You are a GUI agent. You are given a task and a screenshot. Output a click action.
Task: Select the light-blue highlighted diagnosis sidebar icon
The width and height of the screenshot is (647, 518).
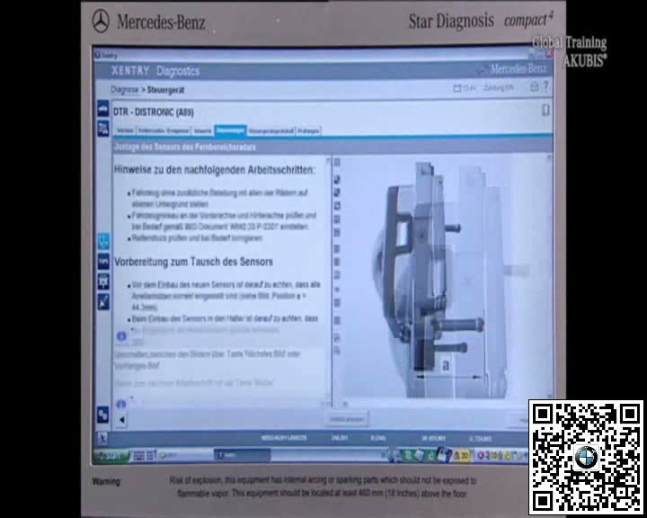103,241
